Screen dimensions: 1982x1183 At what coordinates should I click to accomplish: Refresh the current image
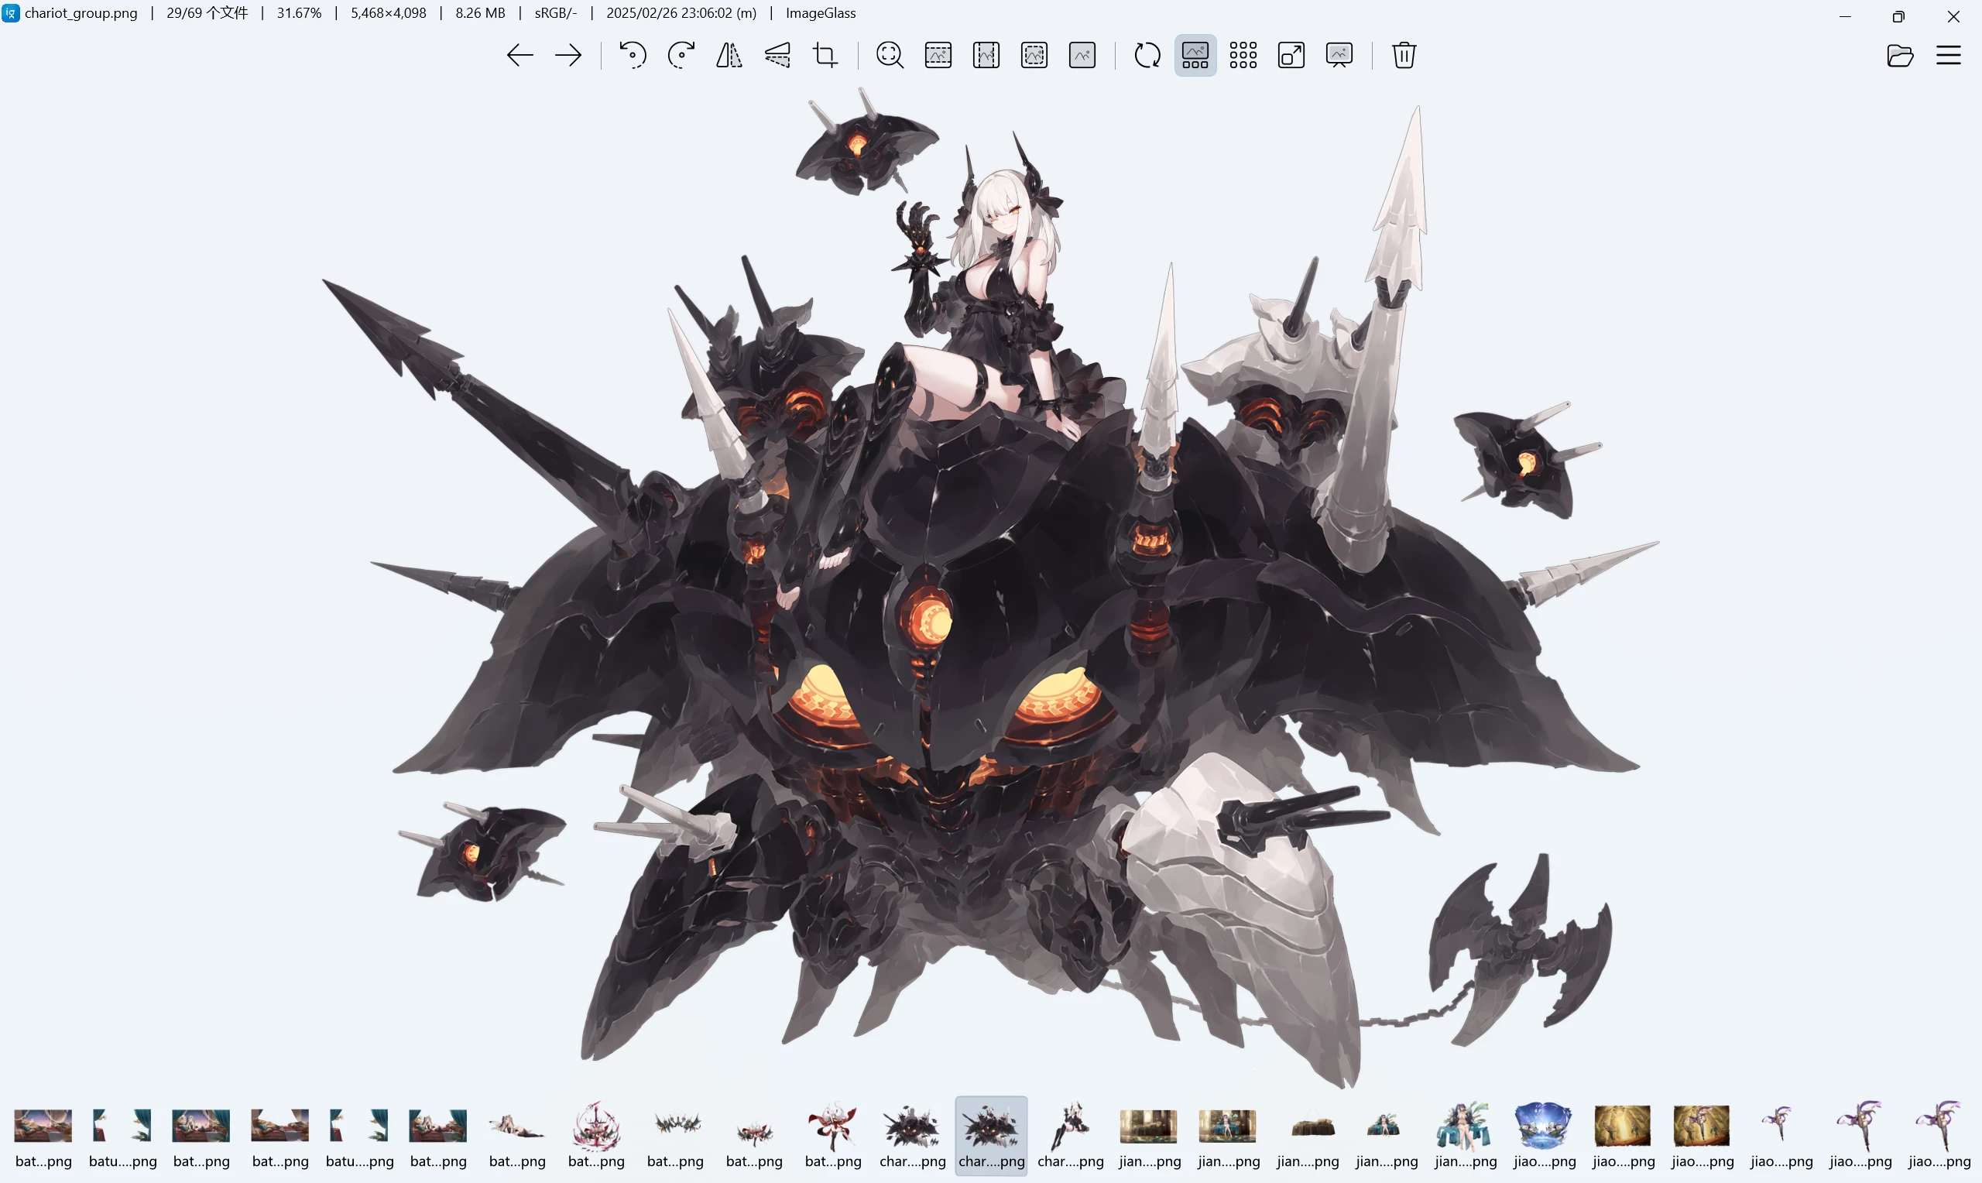1147,55
